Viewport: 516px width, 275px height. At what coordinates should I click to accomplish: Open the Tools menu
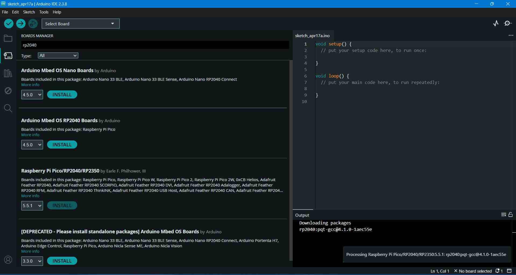[44, 12]
